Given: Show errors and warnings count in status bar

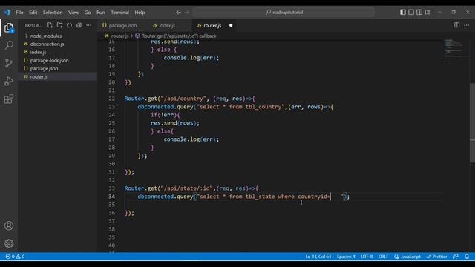Looking at the screenshot, I should pos(15,257).
